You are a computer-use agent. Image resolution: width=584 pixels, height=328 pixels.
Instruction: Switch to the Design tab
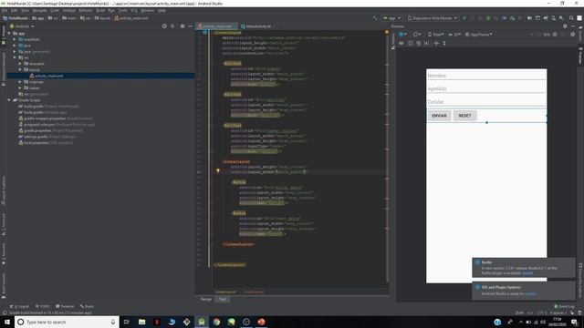pos(206,299)
